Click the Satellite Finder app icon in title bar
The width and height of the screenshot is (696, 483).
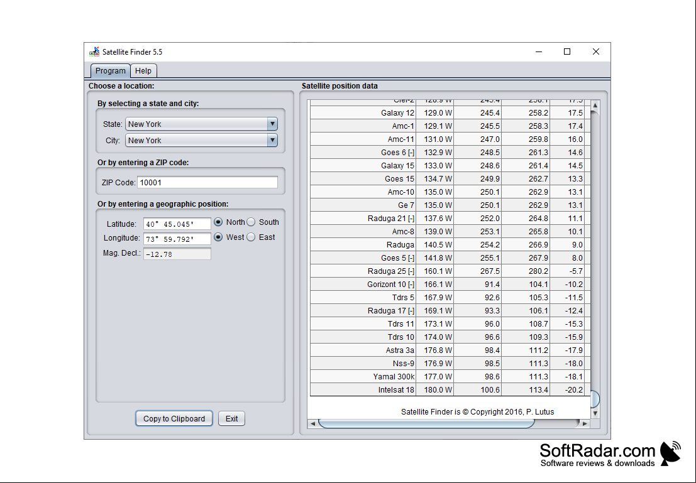coord(94,52)
